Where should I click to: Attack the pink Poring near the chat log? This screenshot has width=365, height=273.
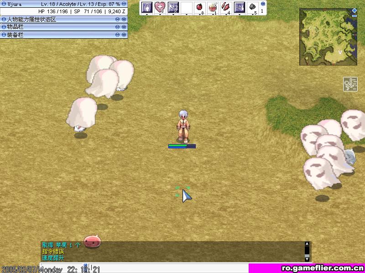(93, 241)
